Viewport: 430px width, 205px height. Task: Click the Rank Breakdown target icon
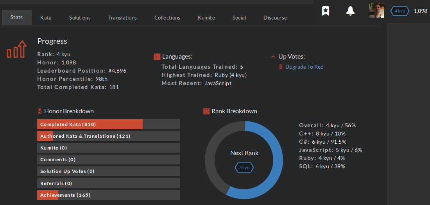coord(206,111)
